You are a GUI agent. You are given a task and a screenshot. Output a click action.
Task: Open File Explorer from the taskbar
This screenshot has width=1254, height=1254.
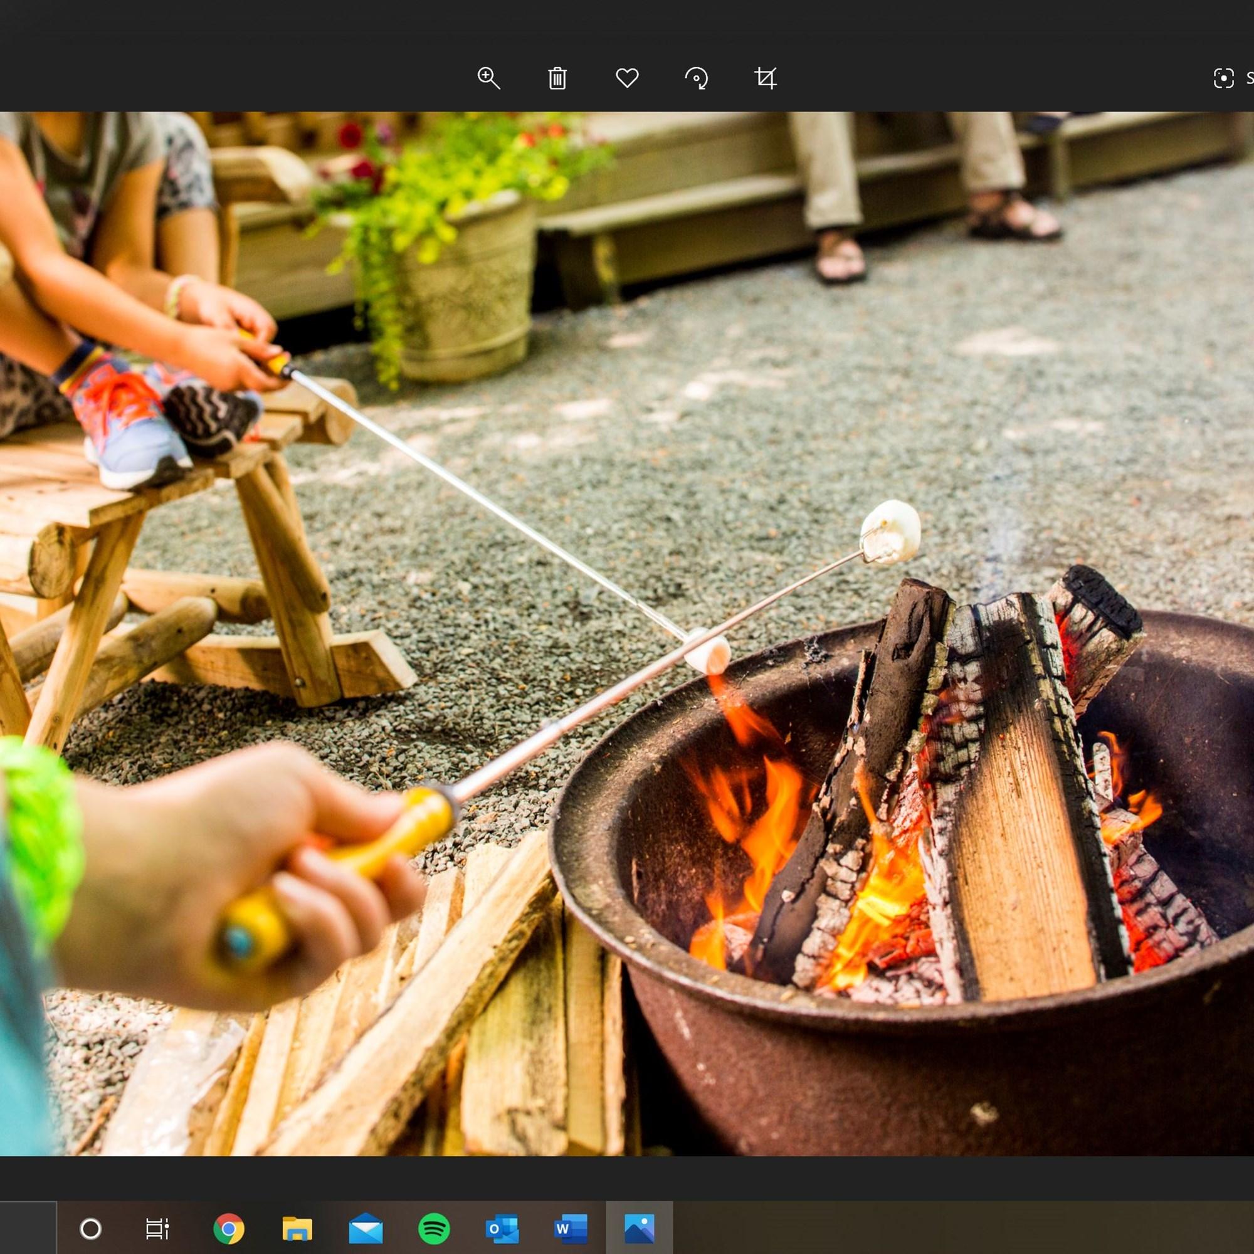coord(297,1228)
